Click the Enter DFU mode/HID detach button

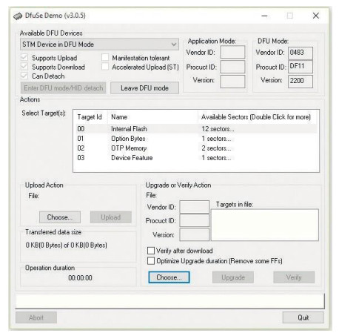[63, 88]
